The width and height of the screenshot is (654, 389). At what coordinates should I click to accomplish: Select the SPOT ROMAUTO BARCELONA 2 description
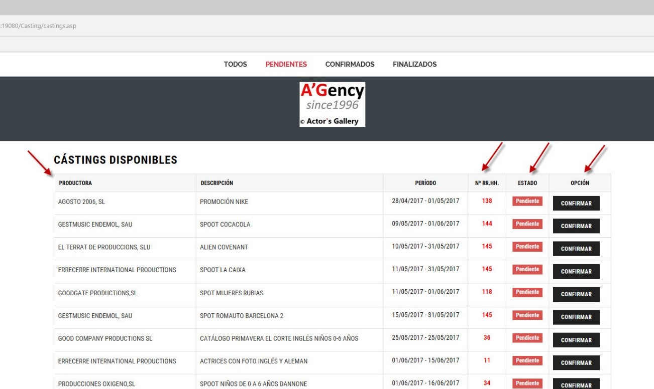pyautogui.click(x=242, y=316)
